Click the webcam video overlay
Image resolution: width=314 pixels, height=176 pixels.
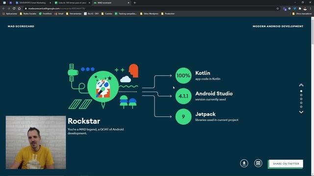36,142
